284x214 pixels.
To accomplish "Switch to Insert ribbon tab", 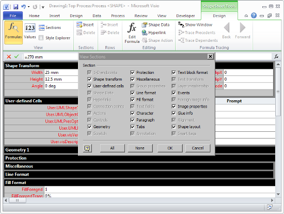I will (55, 16).
